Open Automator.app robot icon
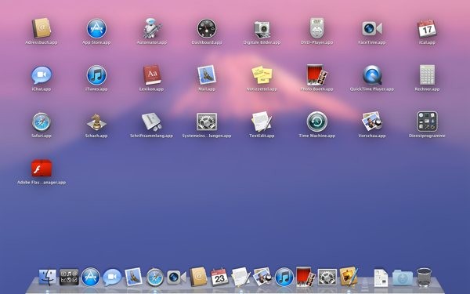Screen dimensions: 470x294 [x=152, y=28]
